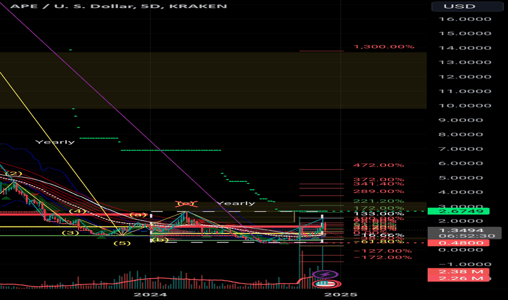Click the Elliott wave (3) label
Viewport: 508px width, 300px height.
[70, 233]
